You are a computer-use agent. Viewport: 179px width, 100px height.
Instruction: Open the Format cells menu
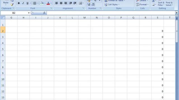(142, 4)
